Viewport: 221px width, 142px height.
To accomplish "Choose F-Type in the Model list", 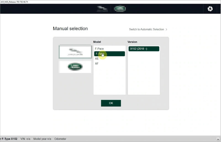I will [x=109, y=54].
